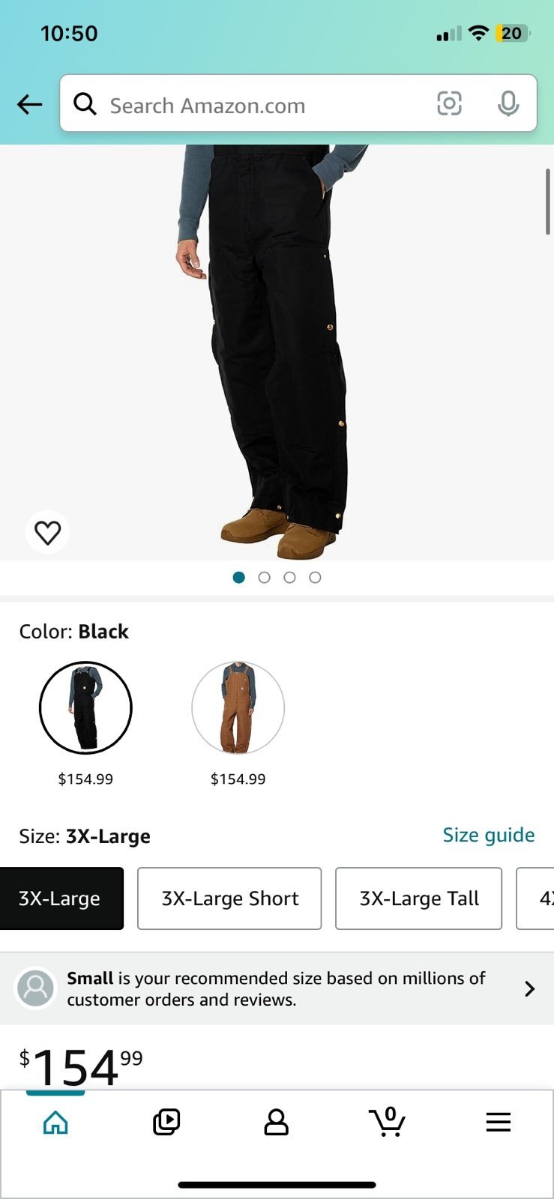Open the Inspire video feed icon

click(166, 1122)
